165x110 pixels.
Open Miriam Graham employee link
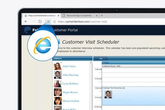tap(71, 101)
